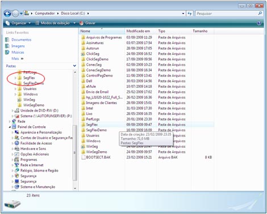Image resolution: width=267 pixels, height=214 pixels.
Task: Click the Opções Adicionais icon
Action: (17, 154)
